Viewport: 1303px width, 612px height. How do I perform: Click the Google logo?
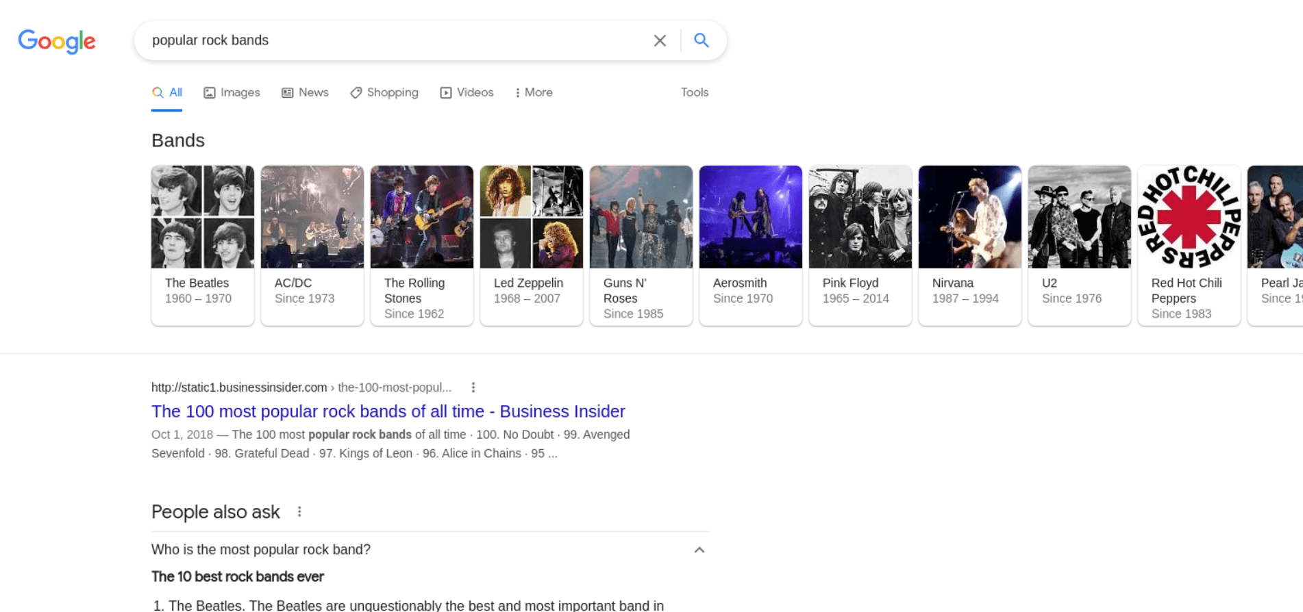[x=57, y=41]
